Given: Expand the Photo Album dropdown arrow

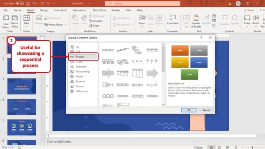Looking at the screenshot, I should coord(66,25).
